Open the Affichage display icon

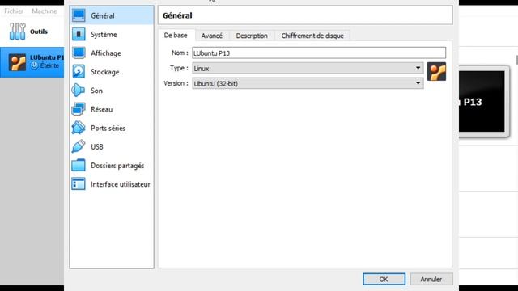coord(79,53)
